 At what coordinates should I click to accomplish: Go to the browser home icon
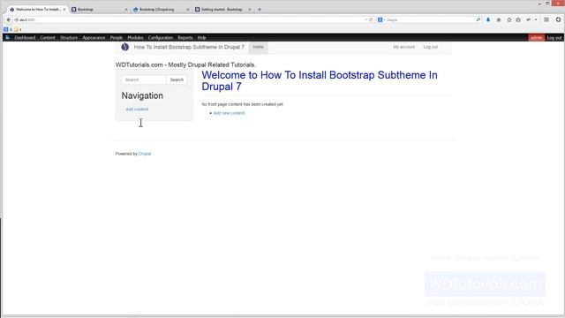click(499, 19)
